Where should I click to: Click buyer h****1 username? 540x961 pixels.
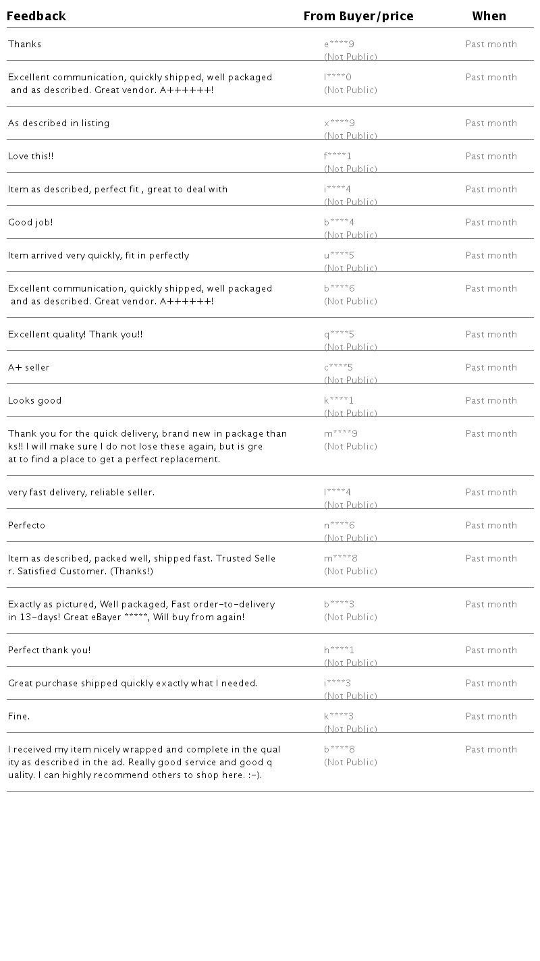click(x=339, y=651)
